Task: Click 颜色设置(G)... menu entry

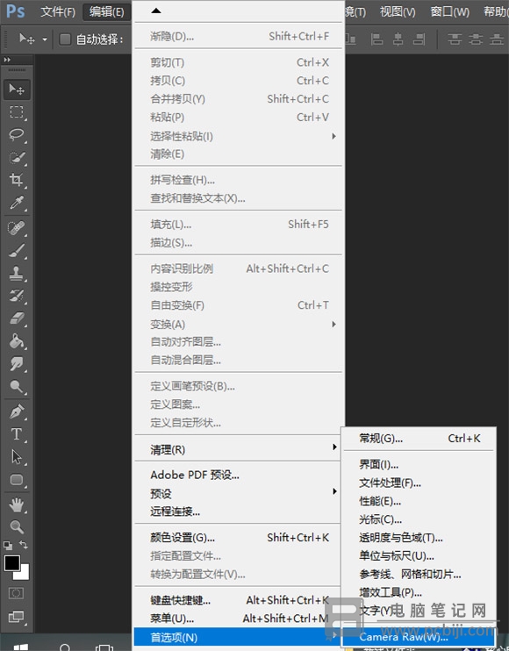Action: [x=239, y=538]
